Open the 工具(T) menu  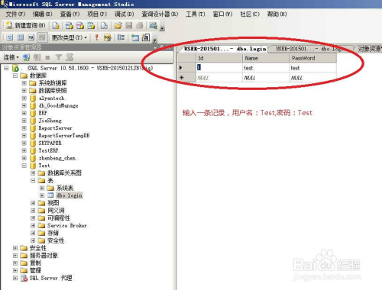(x=195, y=14)
